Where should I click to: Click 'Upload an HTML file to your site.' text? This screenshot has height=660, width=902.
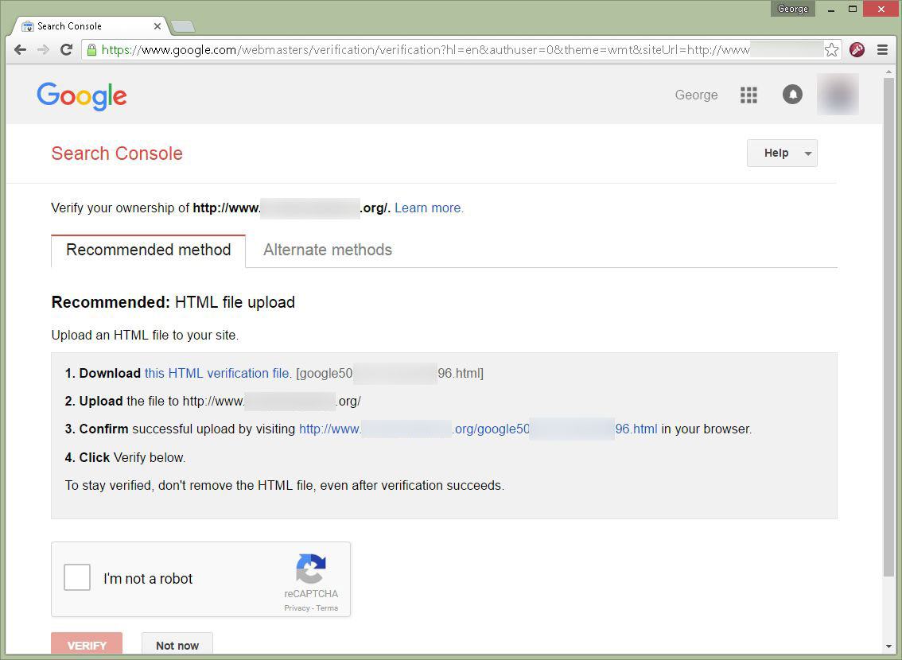145,336
